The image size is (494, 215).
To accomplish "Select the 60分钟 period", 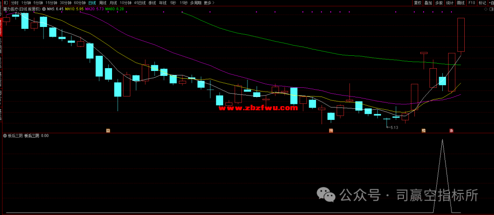I will tap(80, 3).
